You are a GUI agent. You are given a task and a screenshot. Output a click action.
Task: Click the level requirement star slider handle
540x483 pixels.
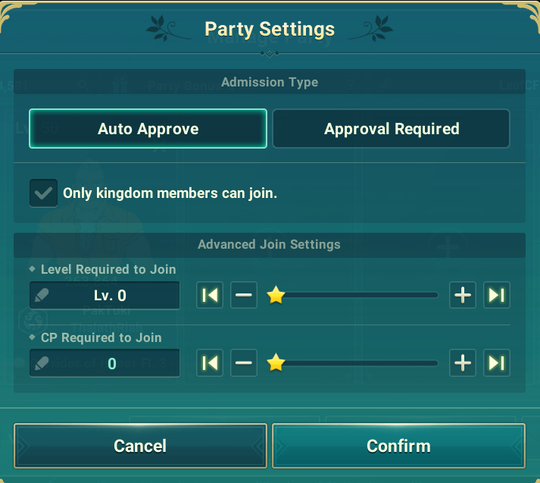tap(276, 295)
